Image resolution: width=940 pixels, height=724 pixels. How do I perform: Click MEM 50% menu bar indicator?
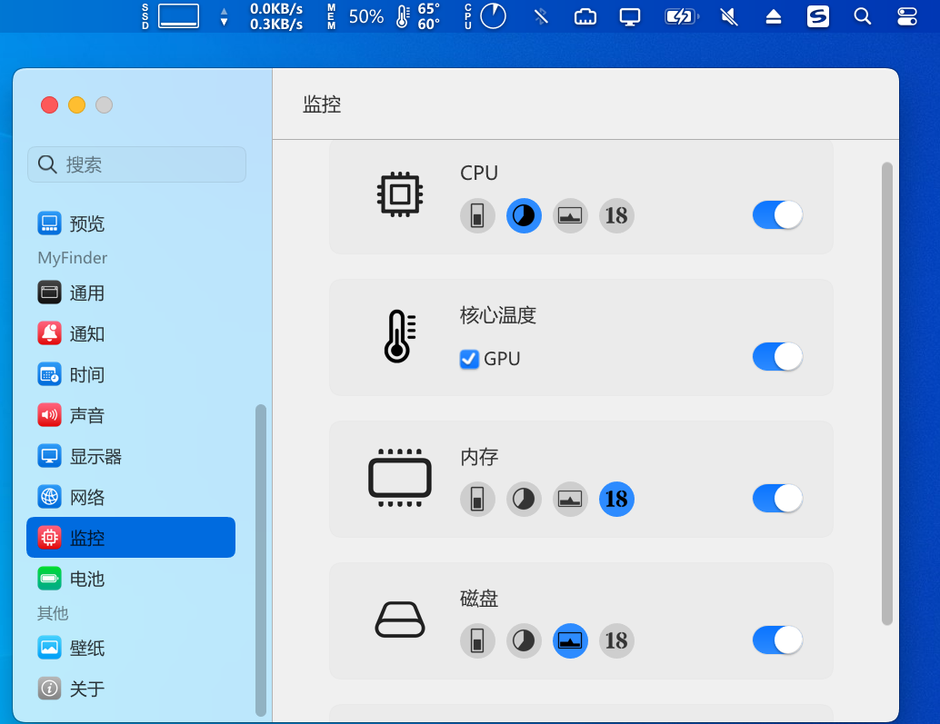point(355,16)
